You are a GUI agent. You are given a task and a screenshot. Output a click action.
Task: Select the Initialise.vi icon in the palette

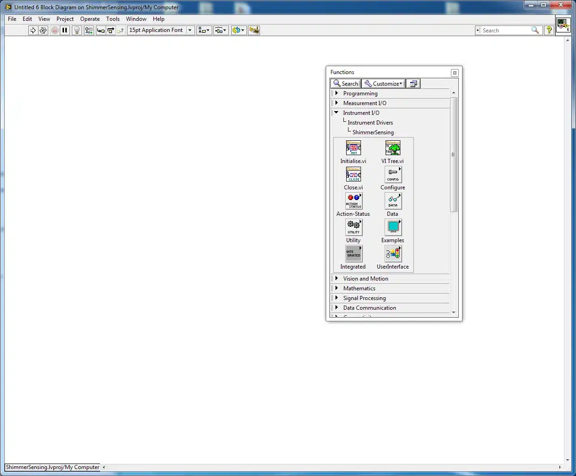click(x=353, y=148)
